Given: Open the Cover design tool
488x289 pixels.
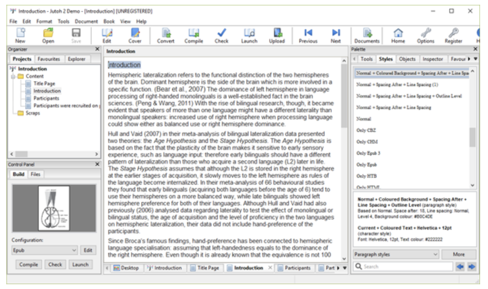Looking at the screenshot, I should coord(135,35).
